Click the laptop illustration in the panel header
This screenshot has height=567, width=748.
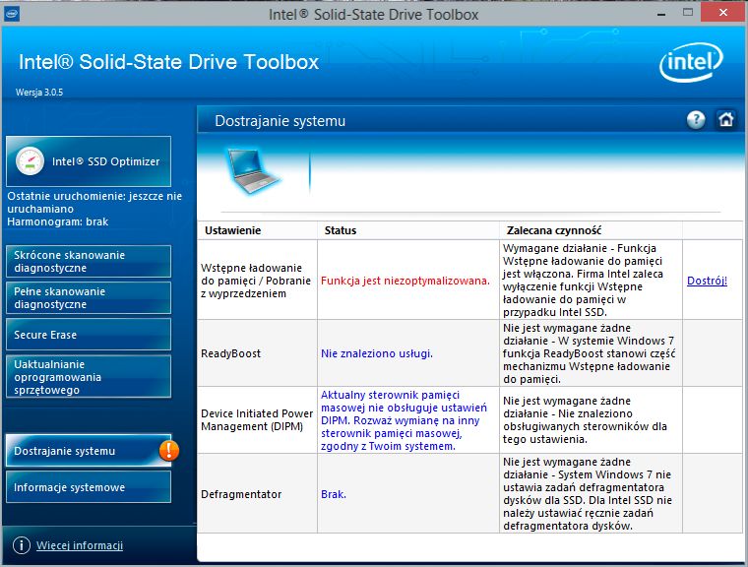252,171
